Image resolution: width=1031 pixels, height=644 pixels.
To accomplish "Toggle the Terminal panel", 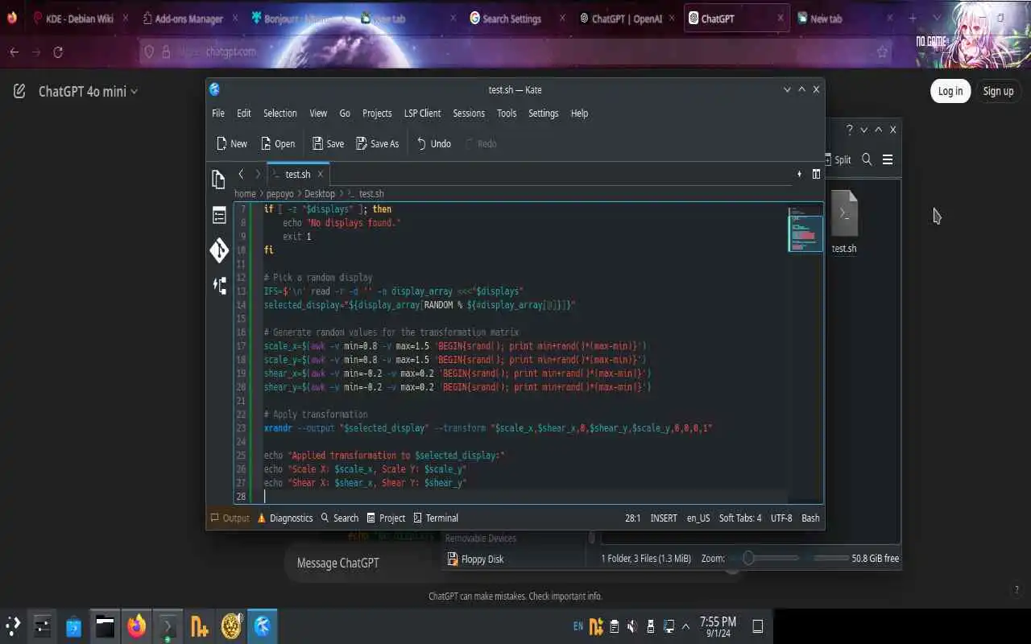I will point(436,518).
